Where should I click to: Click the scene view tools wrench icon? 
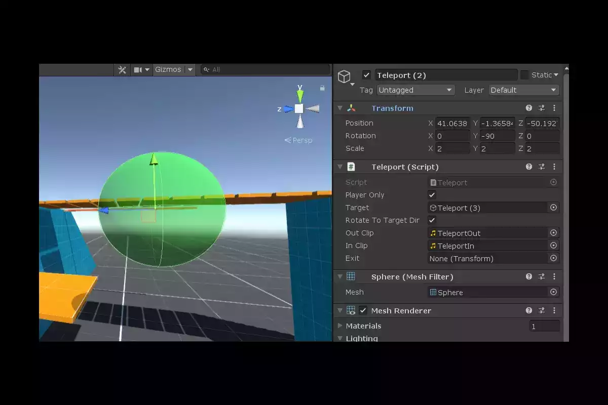pos(122,70)
